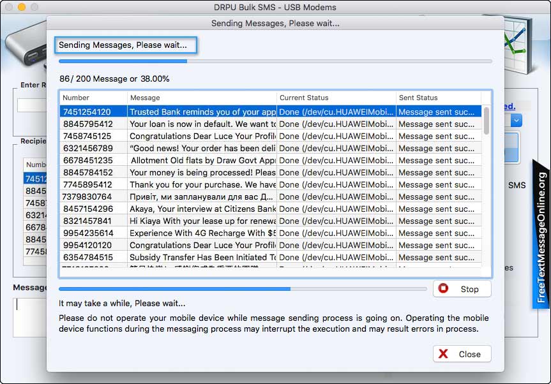Click Current Status cell for 6321456789
Viewport: 551px width, 384px height.
tap(336, 148)
